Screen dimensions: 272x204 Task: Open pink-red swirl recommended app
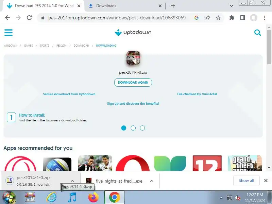click(x=20, y=164)
